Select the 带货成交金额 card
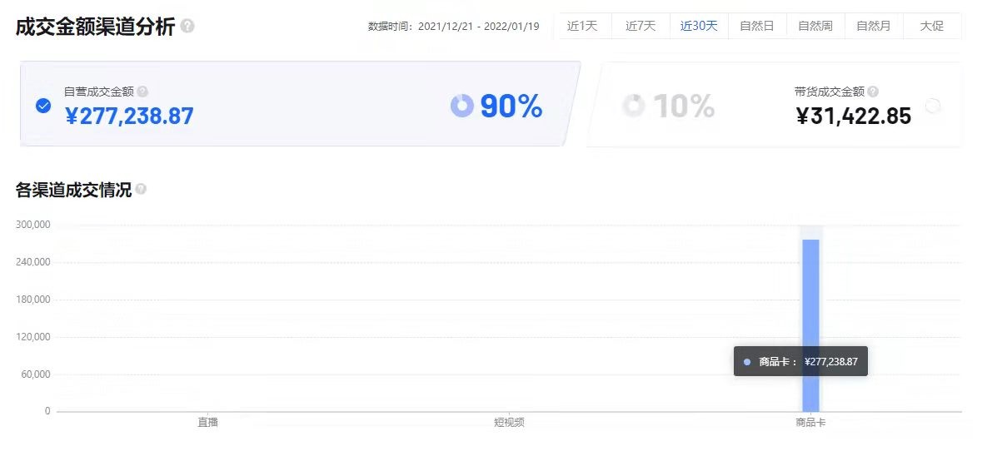The image size is (997, 451). pyautogui.click(x=773, y=105)
